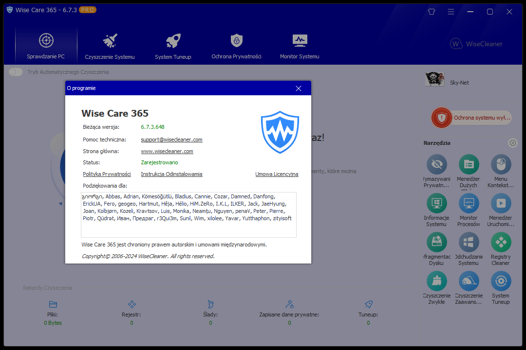This screenshot has height=350, width=526.
Task: Toggle Tryb Automatycznego Czyszczenia switch
Action: click(x=16, y=72)
